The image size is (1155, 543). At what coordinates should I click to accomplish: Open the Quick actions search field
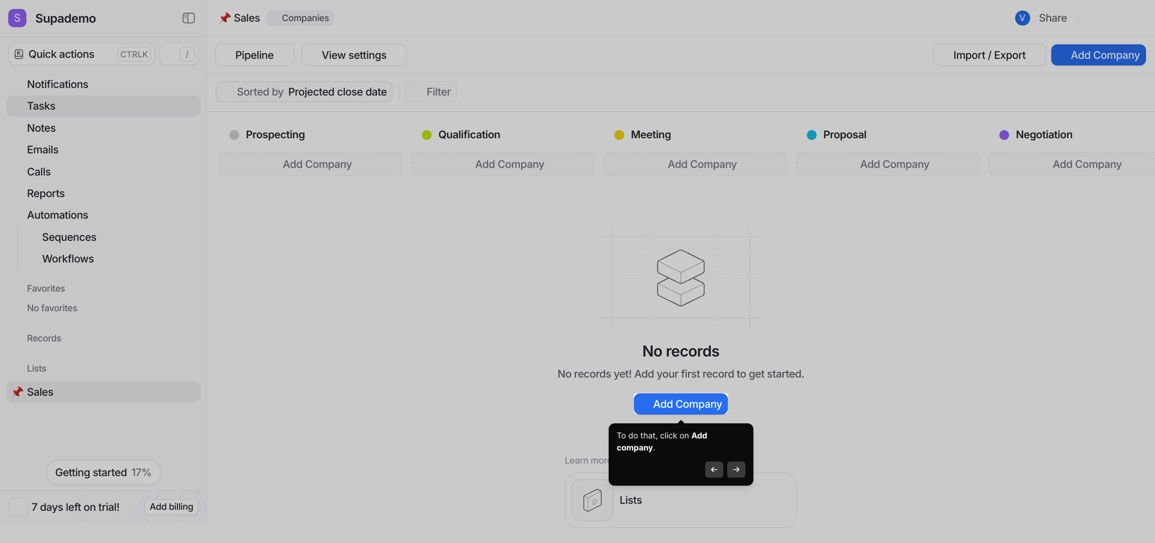point(81,54)
